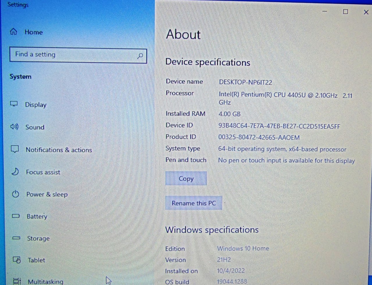Image resolution: width=372 pixels, height=285 pixels.
Task: Click the Windows 10 Home edition value
Action: pyautogui.click(x=243, y=248)
